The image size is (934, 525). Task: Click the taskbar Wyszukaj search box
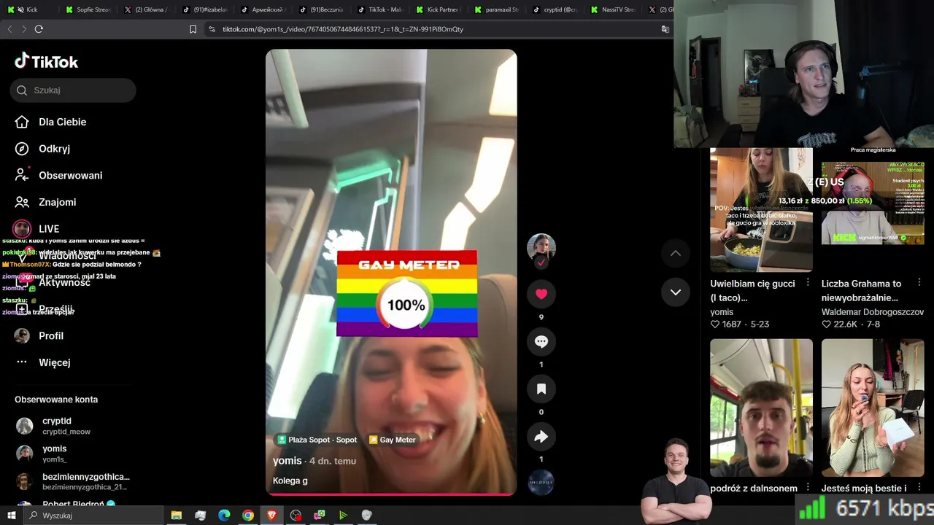pyautogui.click(x=93, y=516)
